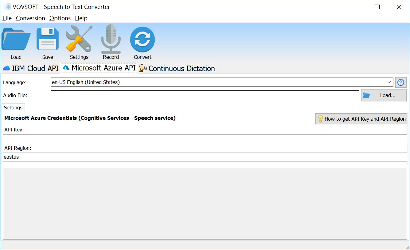Click the API Region field containing eastus

point(205,157)
